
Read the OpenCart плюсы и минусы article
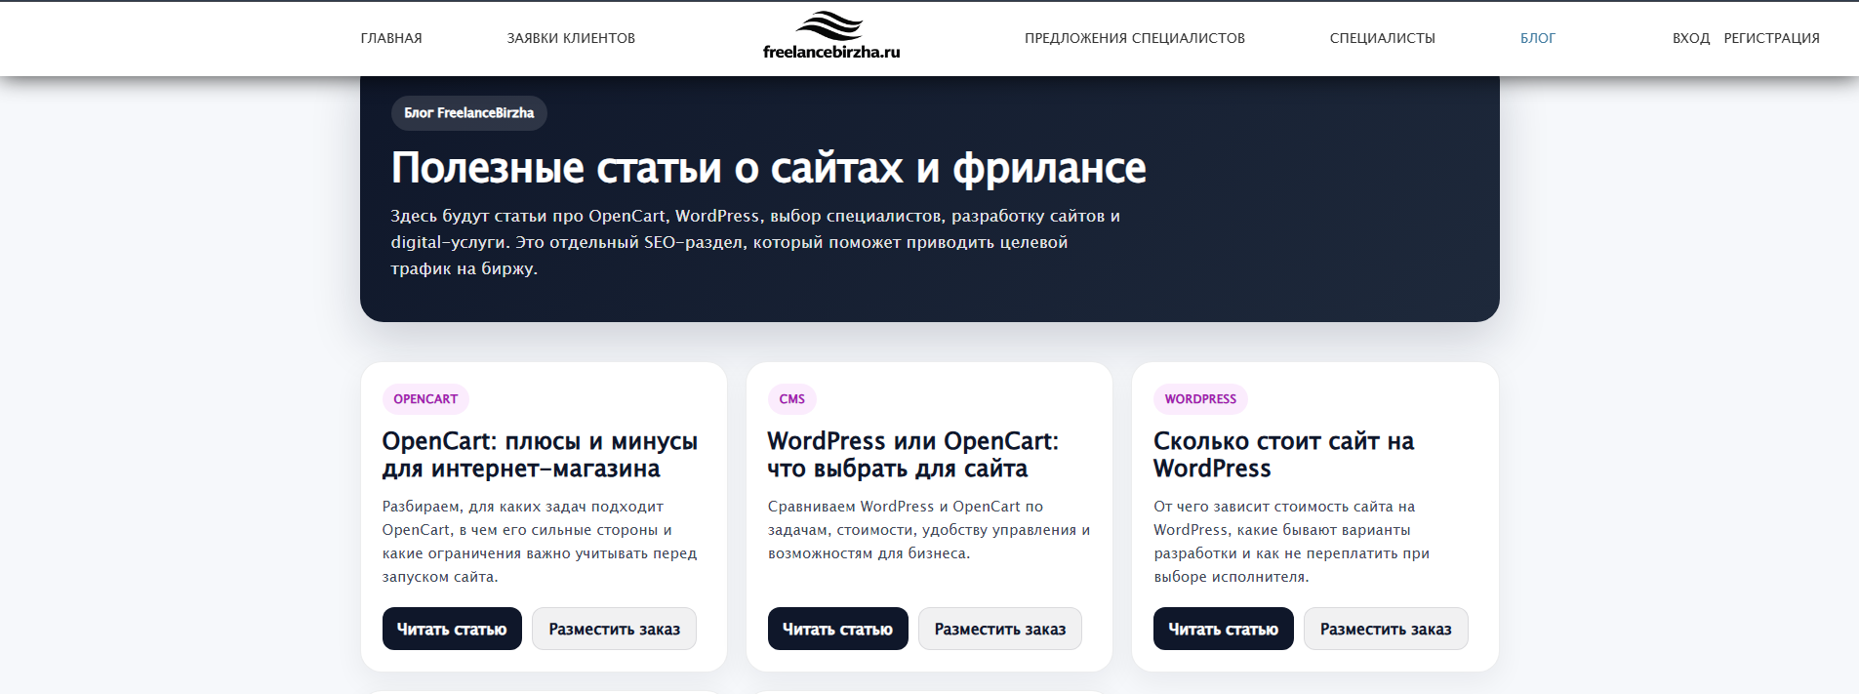tap(452, 629)
